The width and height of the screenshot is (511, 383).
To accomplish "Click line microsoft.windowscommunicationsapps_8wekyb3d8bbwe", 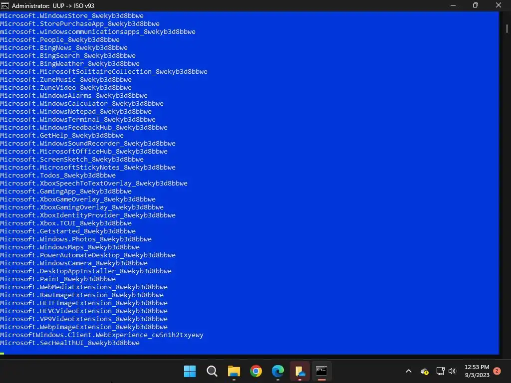I will pos(98,31).
